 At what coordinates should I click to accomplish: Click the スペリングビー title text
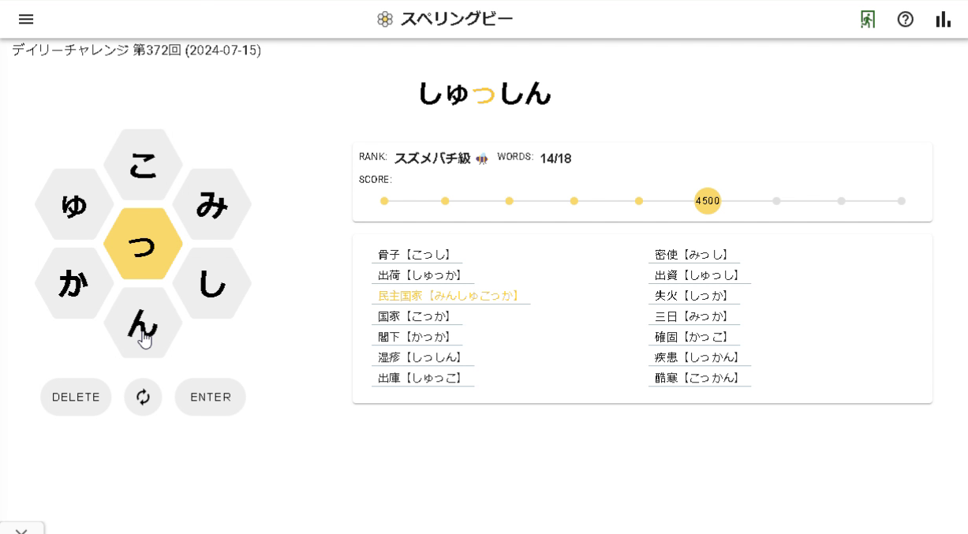point(458,17)
